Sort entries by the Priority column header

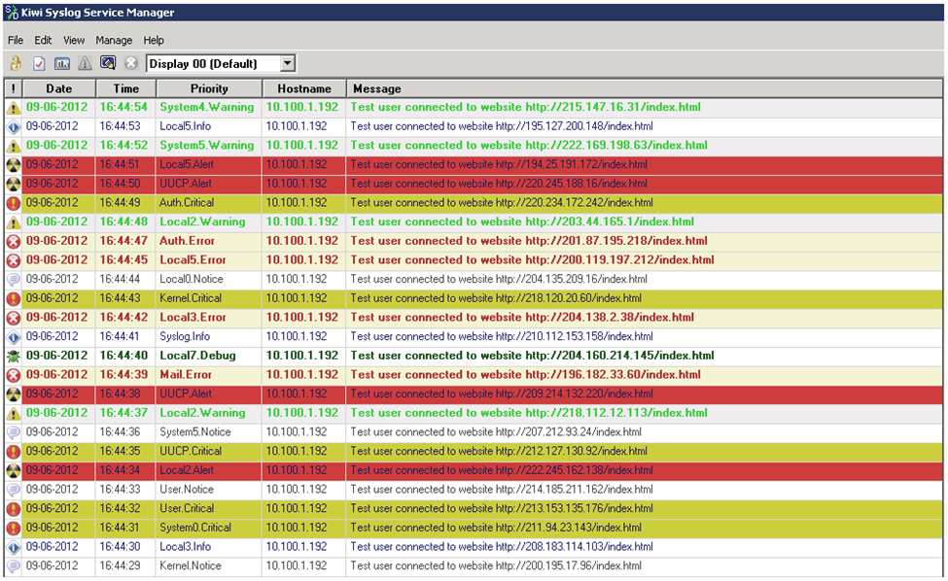208,87
